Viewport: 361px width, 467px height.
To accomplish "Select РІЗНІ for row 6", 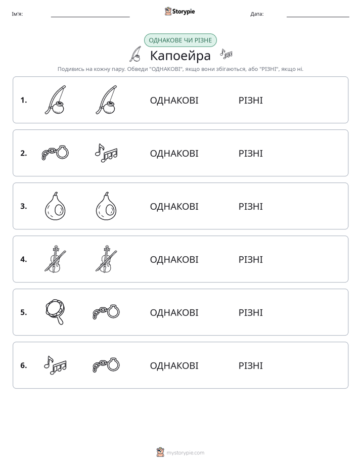I will 250,365.
